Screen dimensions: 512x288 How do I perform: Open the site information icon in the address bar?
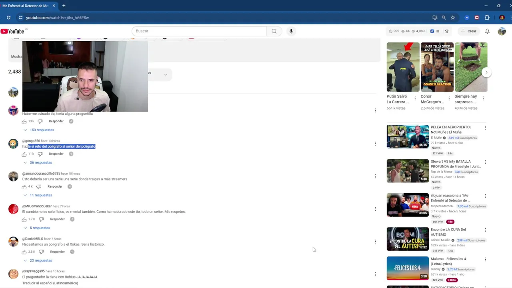pos(20,18)
